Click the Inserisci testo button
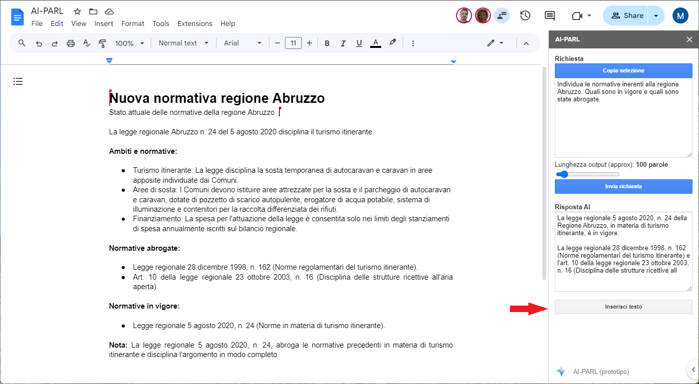The height and width of the screenshot is (384, 699). coord(623,307)
